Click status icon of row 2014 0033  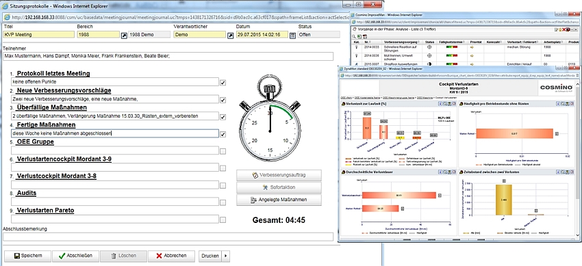(429, 47)
